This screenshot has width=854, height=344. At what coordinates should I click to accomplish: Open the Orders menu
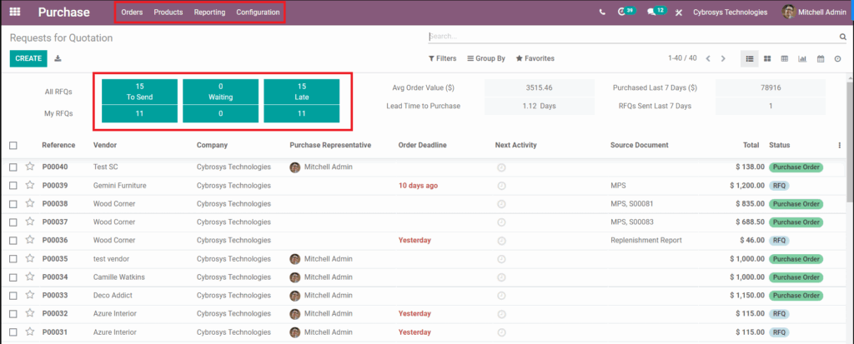point(132,12)
